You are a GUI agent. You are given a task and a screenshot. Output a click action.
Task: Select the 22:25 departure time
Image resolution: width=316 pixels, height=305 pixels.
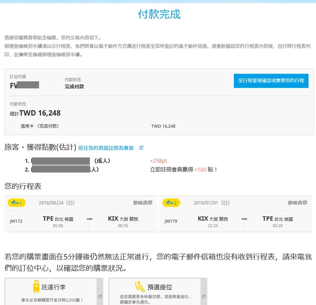pyautogui.click(x=213, y=226)
